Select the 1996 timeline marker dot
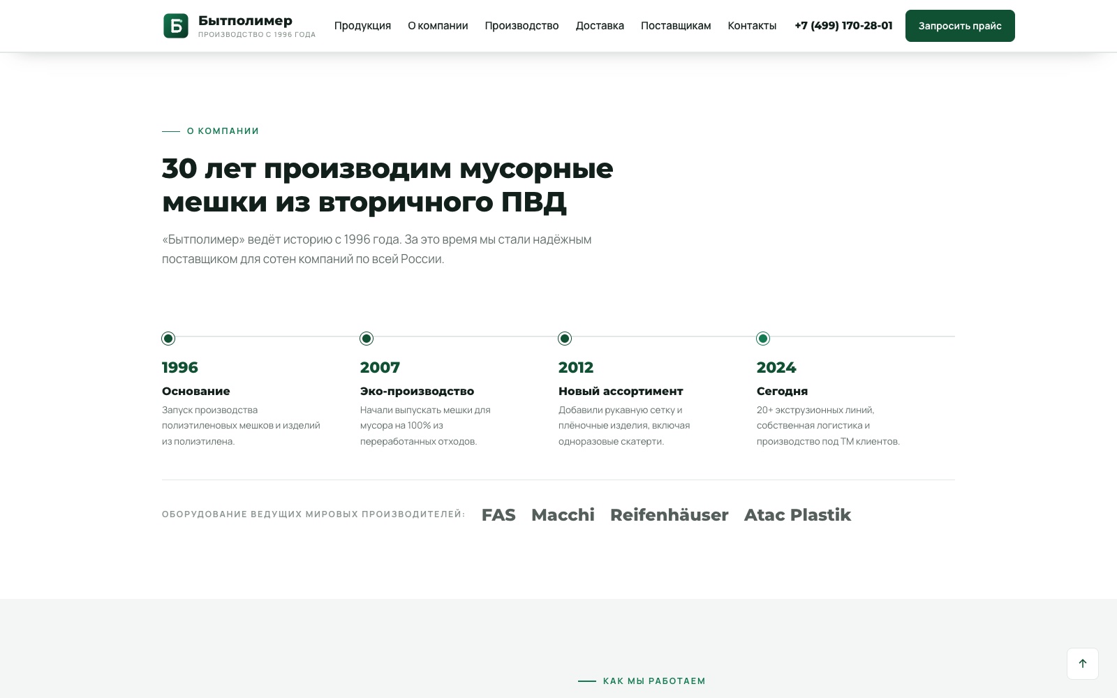Viewport: 1117px width, 698px height. (168, 339)
